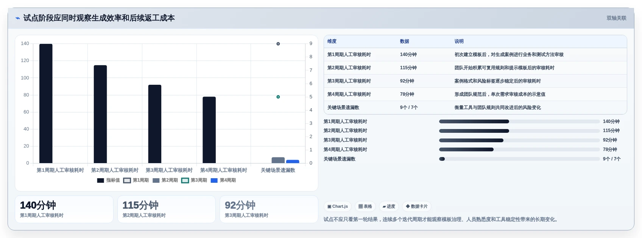Viewport: 642px width, 238px height.
Task: Click the dark data point near value 9
Action: pos(278,44)
